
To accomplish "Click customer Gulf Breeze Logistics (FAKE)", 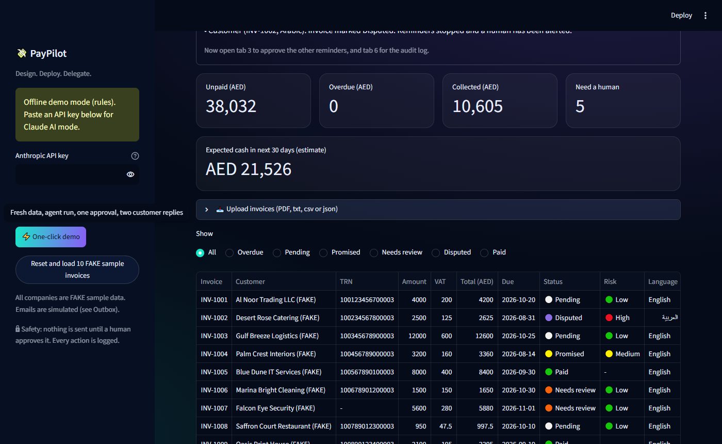I will click(x=284, y=336).
